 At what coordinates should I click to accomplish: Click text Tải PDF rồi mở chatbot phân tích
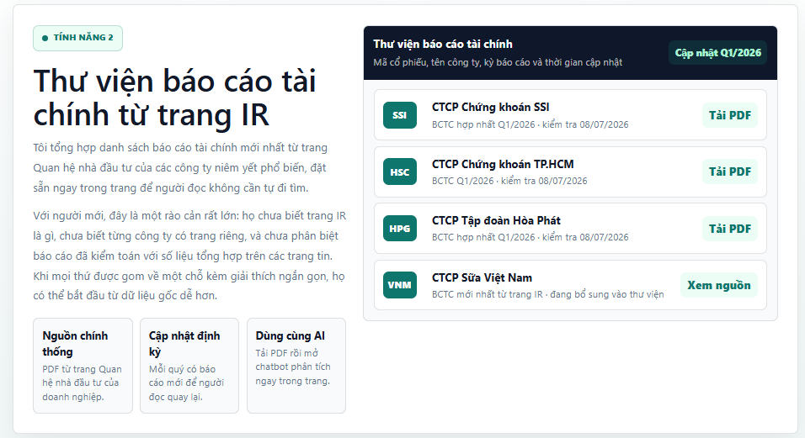(x=293, y=367)
